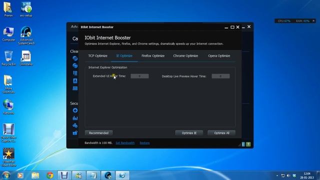This screenshot has height=180, width=320.
Task: Open the Windows Start menu orb
Action: pyautogui.click(x=6, y=175)
